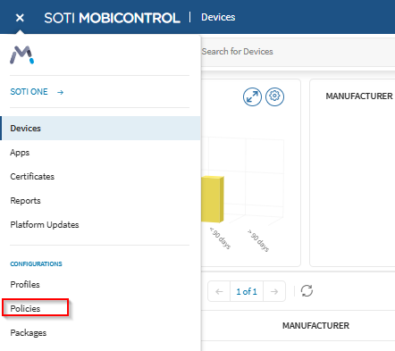Screen dimensions: 395x351
Task: Open Policies under Configurations
Action: [25, 308]
